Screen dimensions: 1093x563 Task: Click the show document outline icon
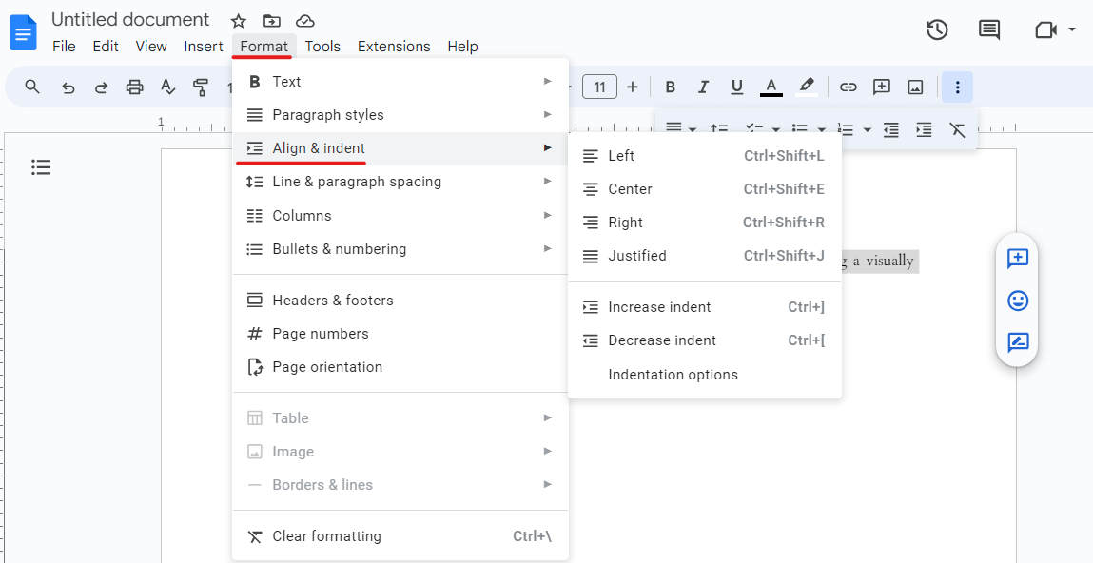(41, 167)
